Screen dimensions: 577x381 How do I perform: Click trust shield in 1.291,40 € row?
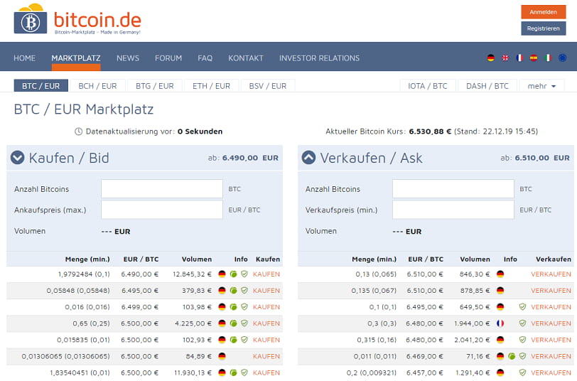pyautogui.click(x=522, y=372)
